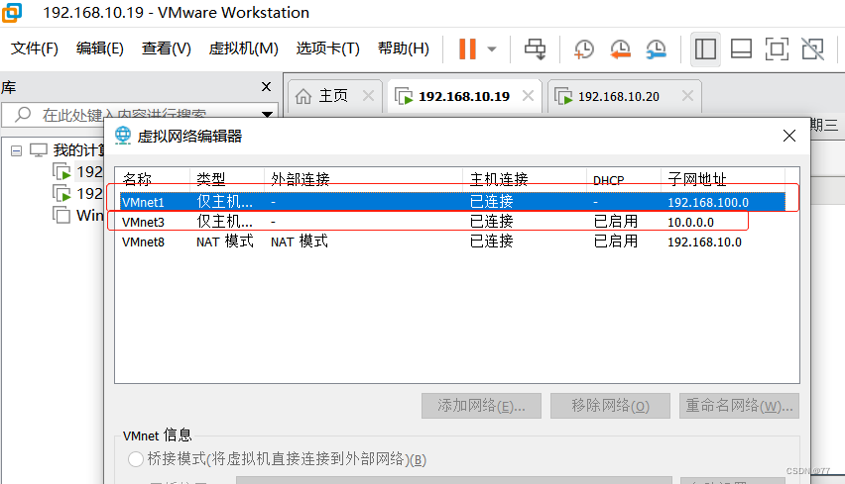Click the NAT 模式 external connection cell
845x484 pixels.
click(x=300, y=242)
